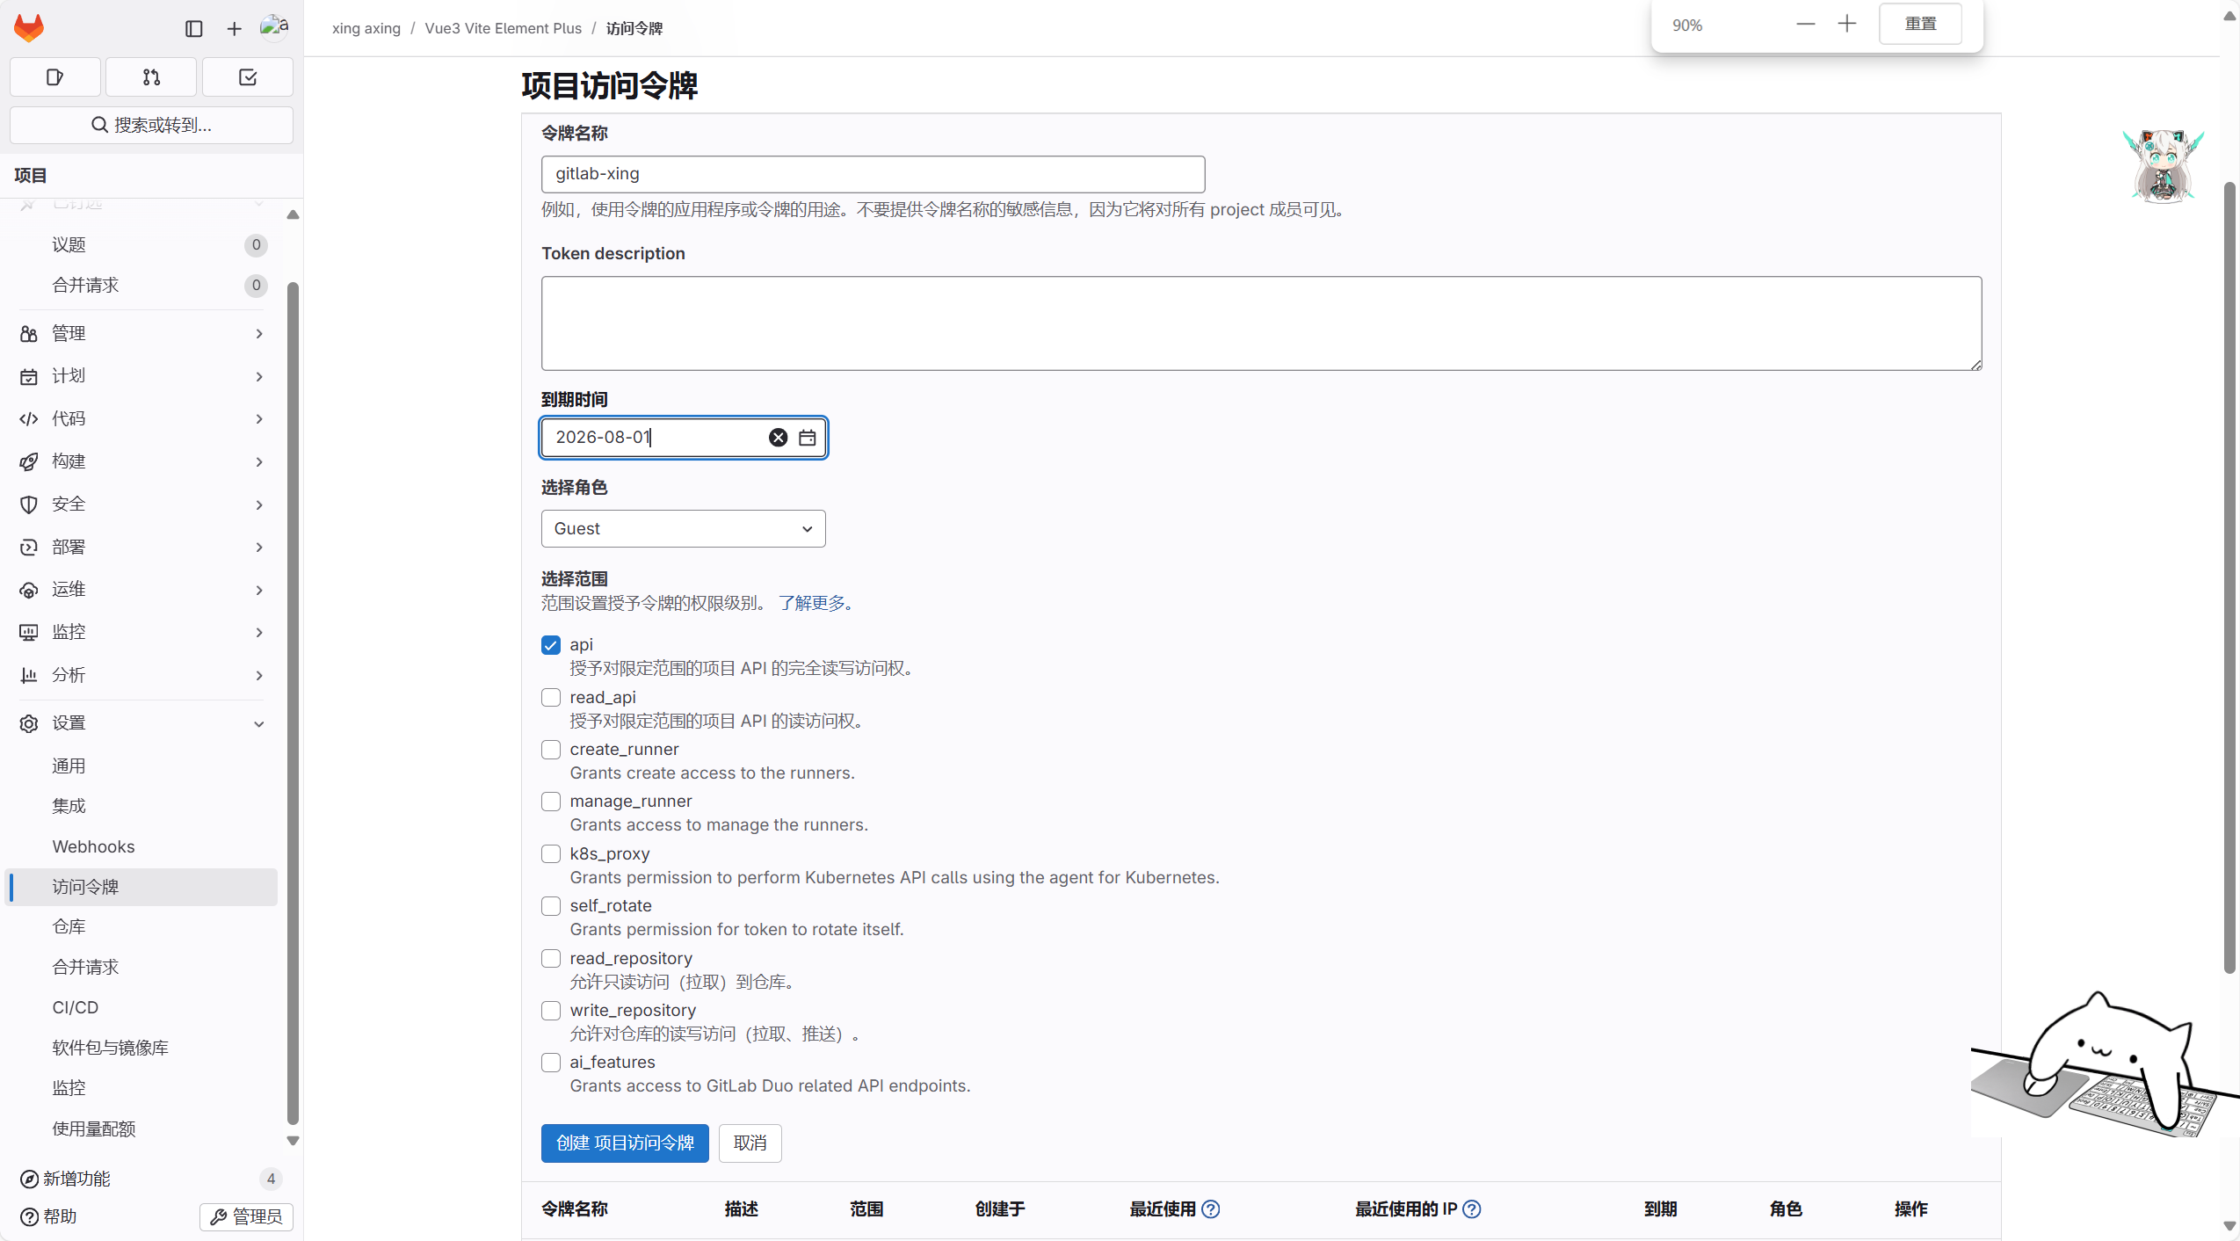Enable the create_runner scope checkbox
The height and width of the screenshot is (1241, 2240).
[551, 750]
